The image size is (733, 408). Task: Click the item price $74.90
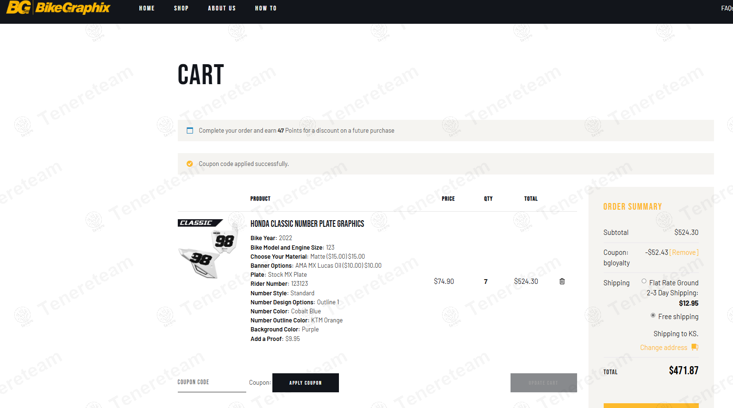pos(444,282)
